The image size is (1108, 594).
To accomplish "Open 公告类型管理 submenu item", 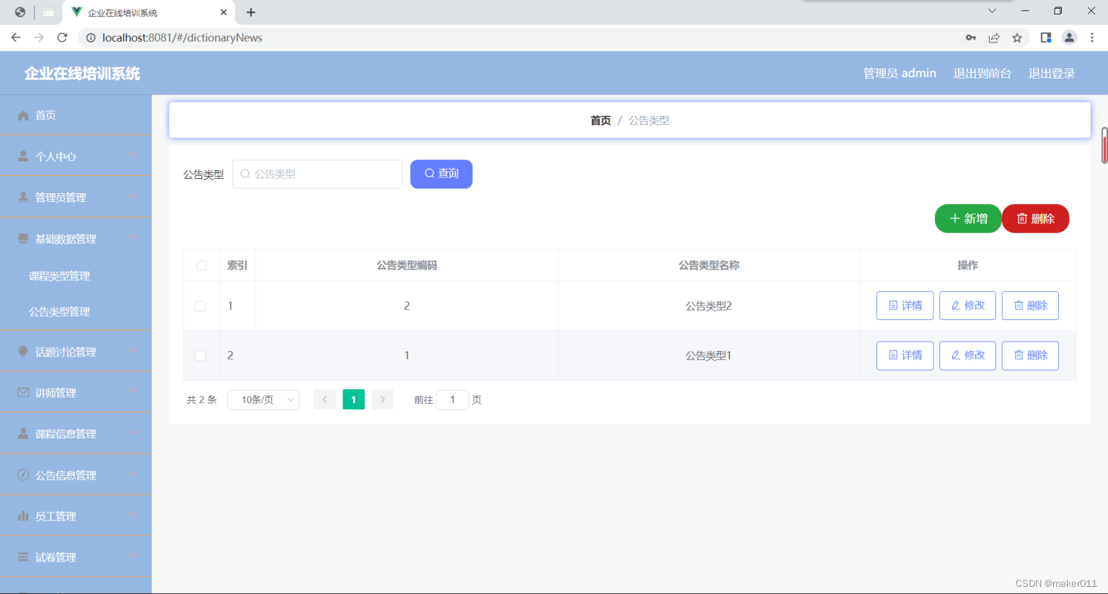I will (x=59, y=311).
